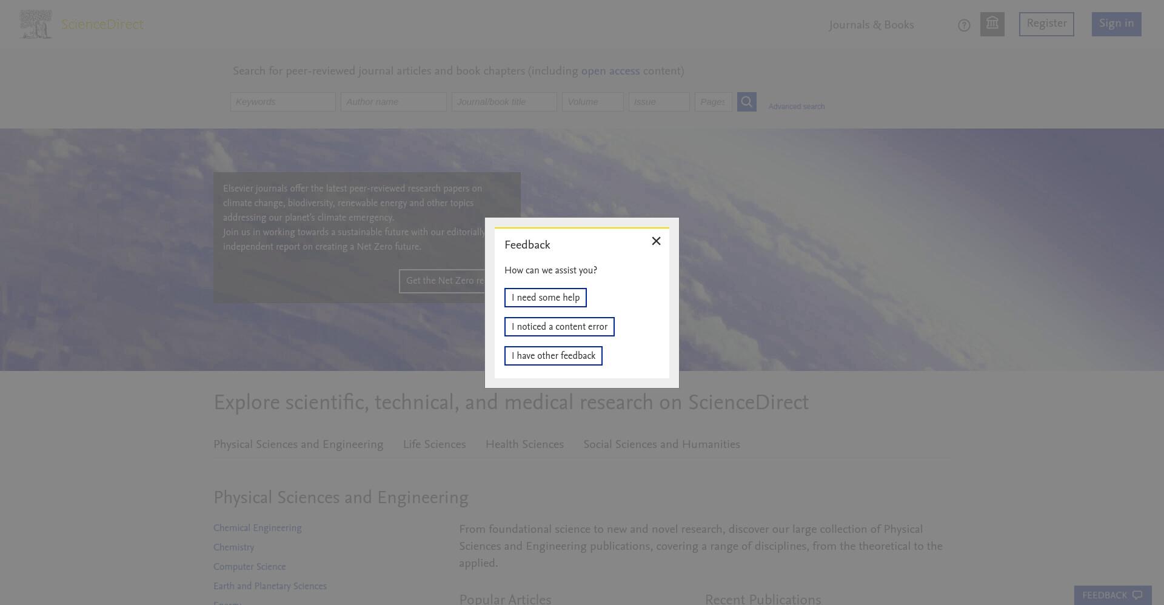
Task: Open Chemical Engineering subject link
Action: click(x=258, y=528)
